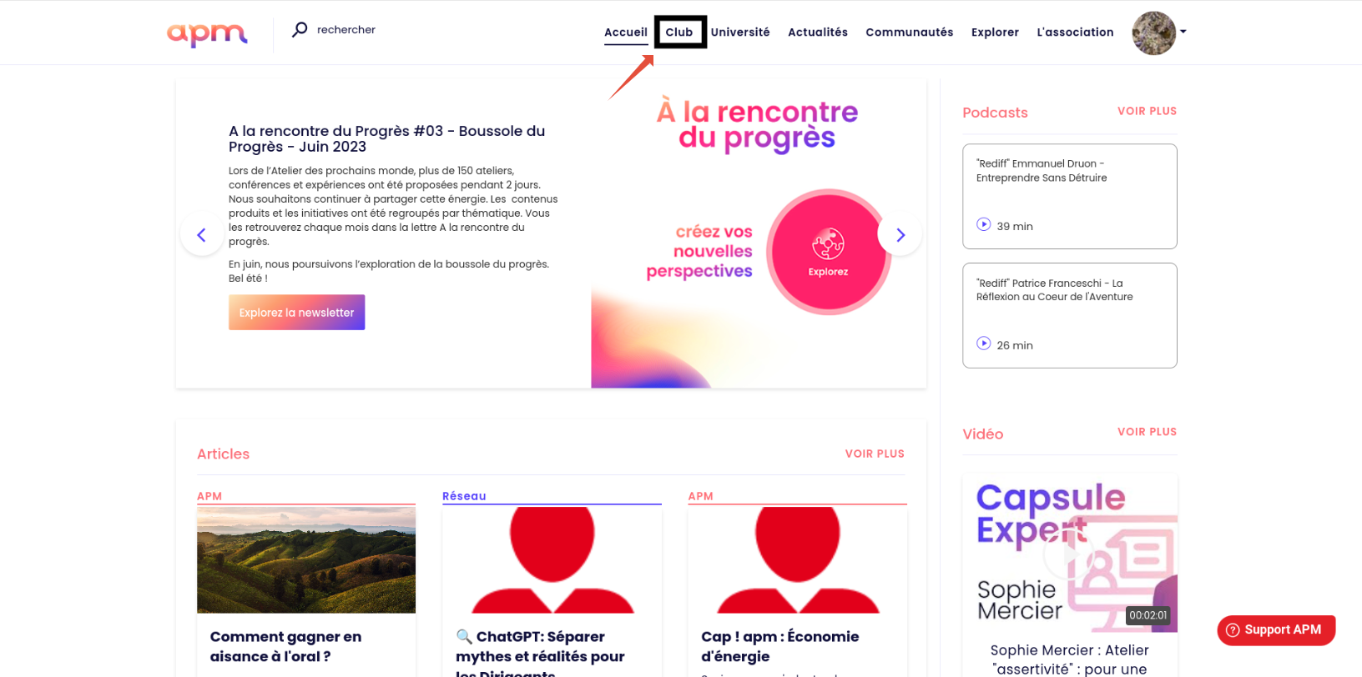Click Explorez la newsletter button
The height and width of the screenshot is (677, 1362).
(296, 313)
